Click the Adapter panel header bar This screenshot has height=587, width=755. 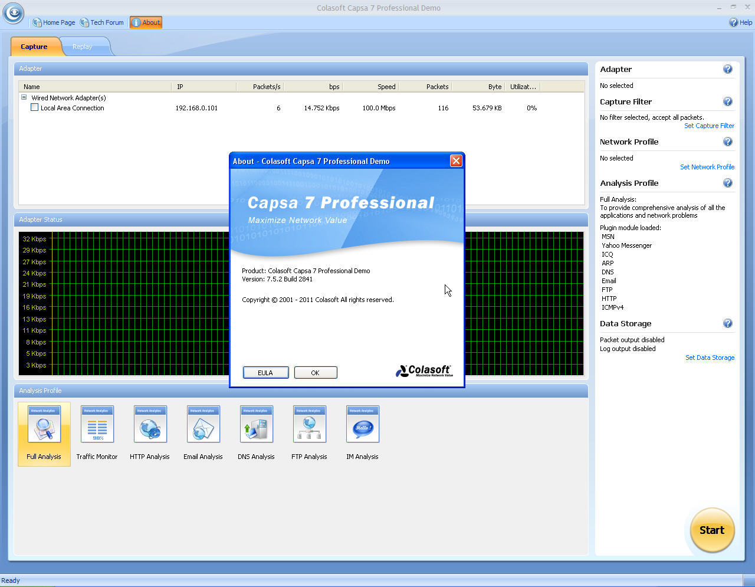301,68
